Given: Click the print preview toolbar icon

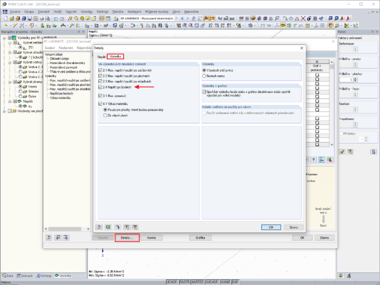Looking at the screenshot, I should click(x=47, y=18).
